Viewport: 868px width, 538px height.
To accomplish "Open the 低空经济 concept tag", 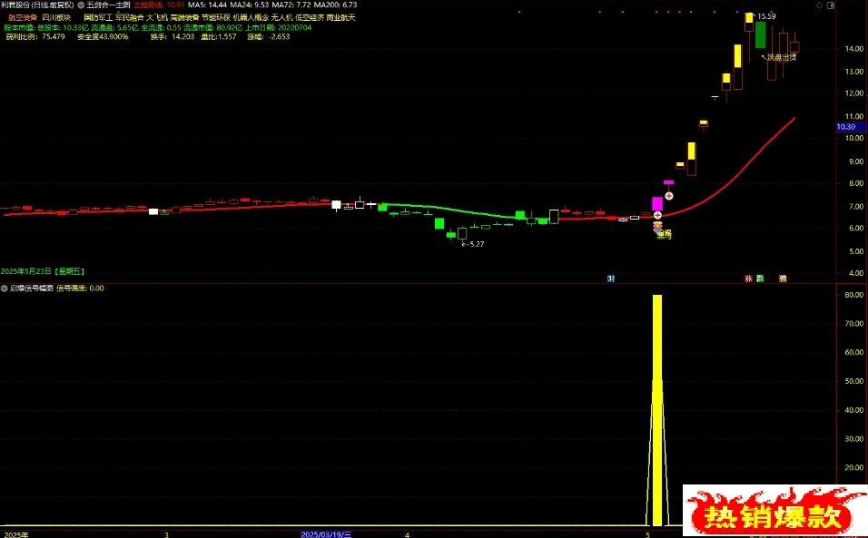I will point(310,18).
